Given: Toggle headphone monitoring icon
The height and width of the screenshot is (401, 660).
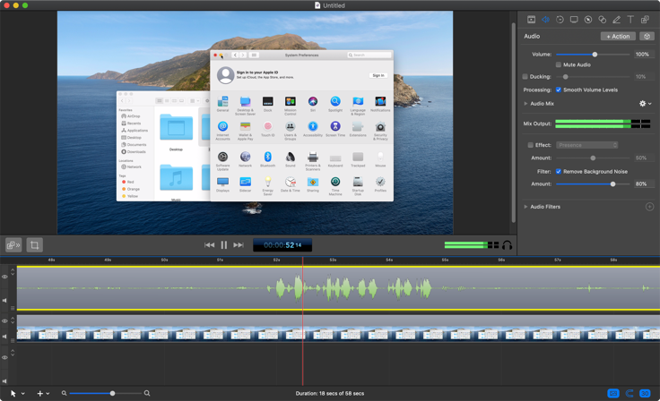Looking at the screenshot, I should tap(508, 245).
